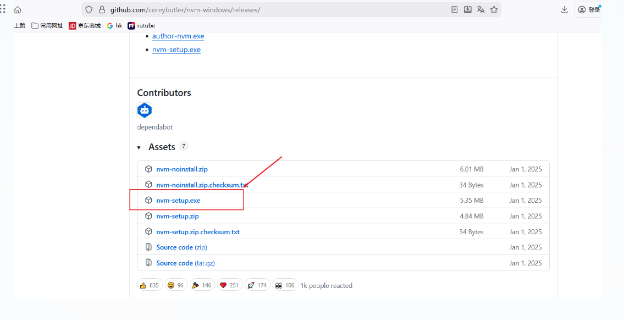Toggle eyes reaction 106
624x321 pixels.
pos(285,285)
